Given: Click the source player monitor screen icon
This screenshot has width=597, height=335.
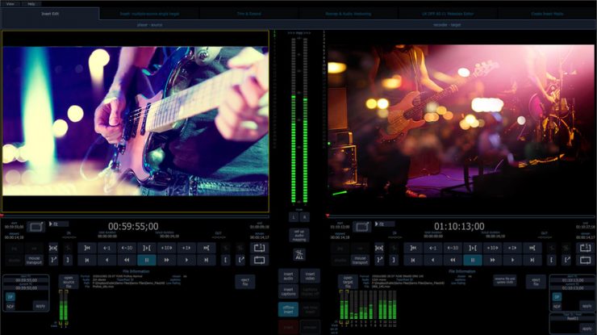Looking at the screenshot, I should [x=36, y=227].
